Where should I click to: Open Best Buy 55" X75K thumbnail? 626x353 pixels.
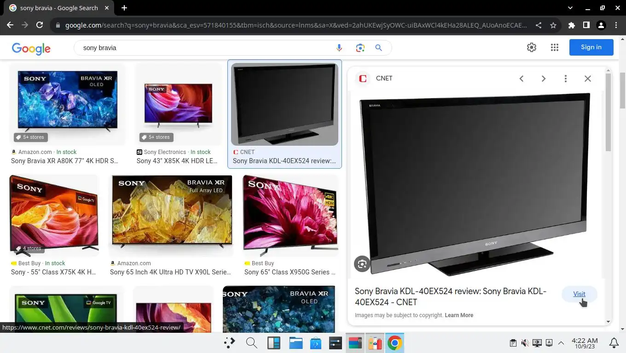coord(54,215)
